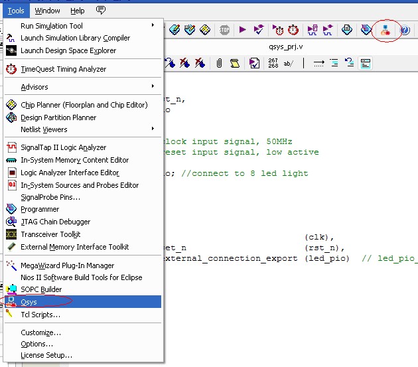Analyze current file with document checkmark icon
The height and width of the screenshot is (367, 418).
[254, 63]
